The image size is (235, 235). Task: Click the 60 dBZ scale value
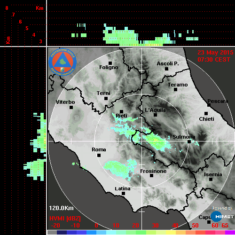tap(215, 226)
